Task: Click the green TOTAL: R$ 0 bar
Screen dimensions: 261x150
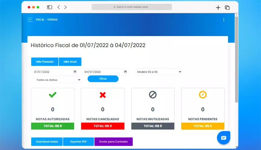Action: click(x=53, y=126)
